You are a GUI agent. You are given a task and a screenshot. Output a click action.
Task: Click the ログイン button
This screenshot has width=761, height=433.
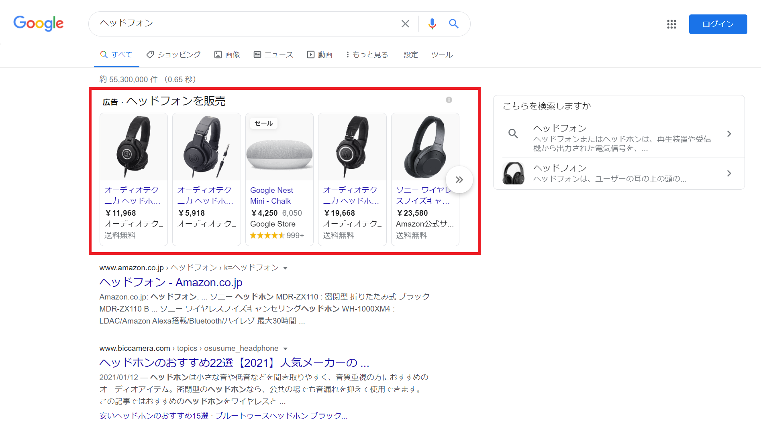pos(718,24)
